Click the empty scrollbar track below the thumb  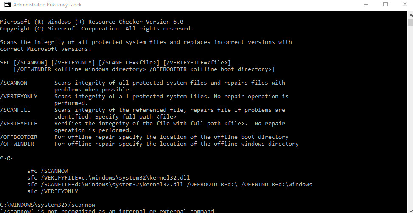click(410, 118)
